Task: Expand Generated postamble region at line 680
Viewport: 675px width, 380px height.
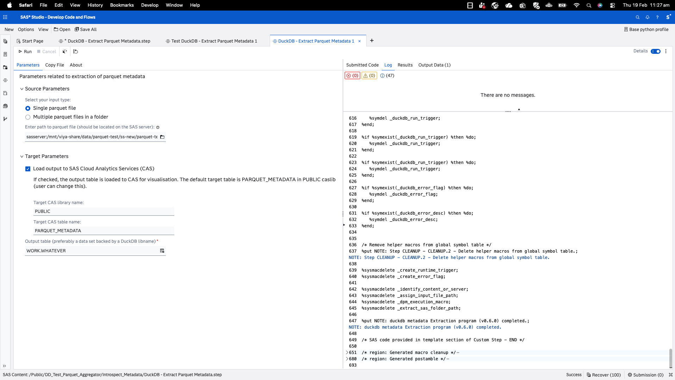Action: point(347,359)
